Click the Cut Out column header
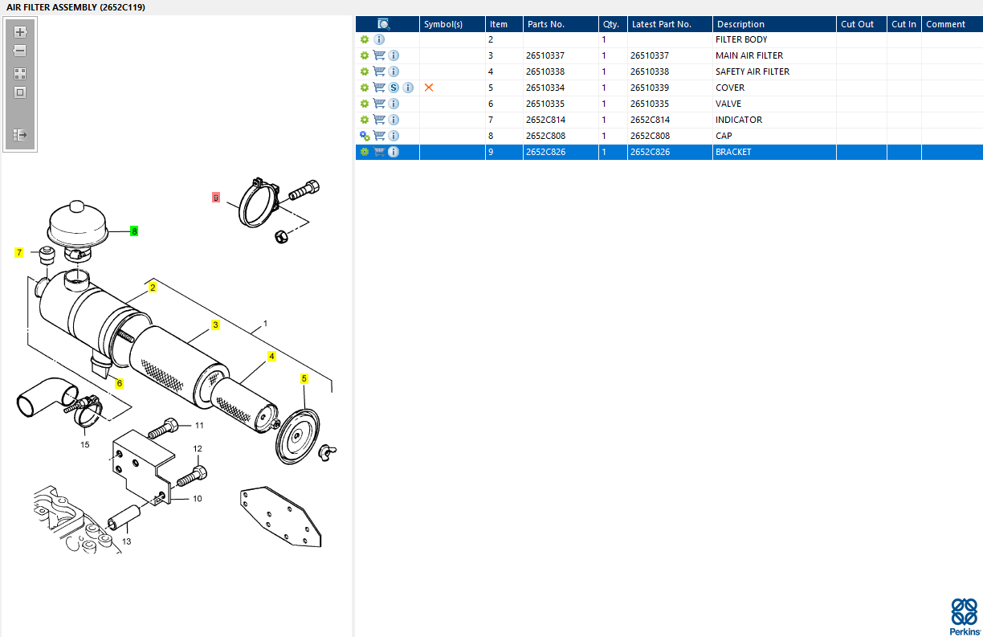This screenshot has width=983, height=637. pos(861,24)
